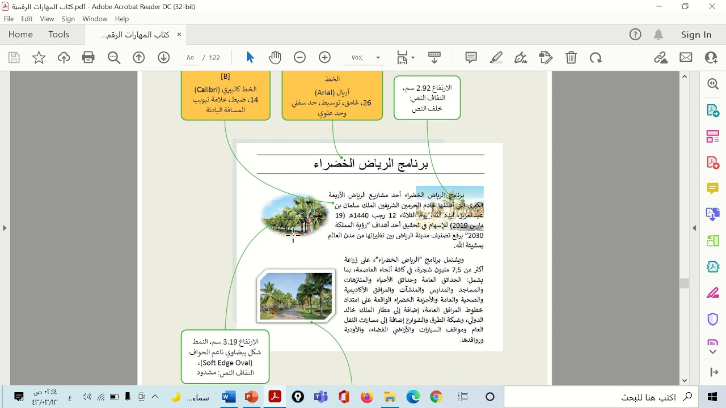Image resolution: width=726 pixels, height=408 pixels.
Task: Open the View menu
Action: pos(47,19)
